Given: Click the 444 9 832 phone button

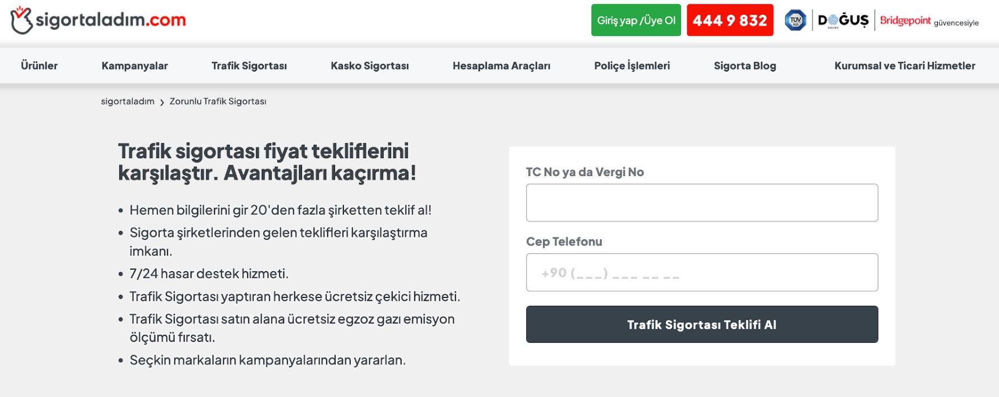Looking at the screenshot, I should (729, 21).
